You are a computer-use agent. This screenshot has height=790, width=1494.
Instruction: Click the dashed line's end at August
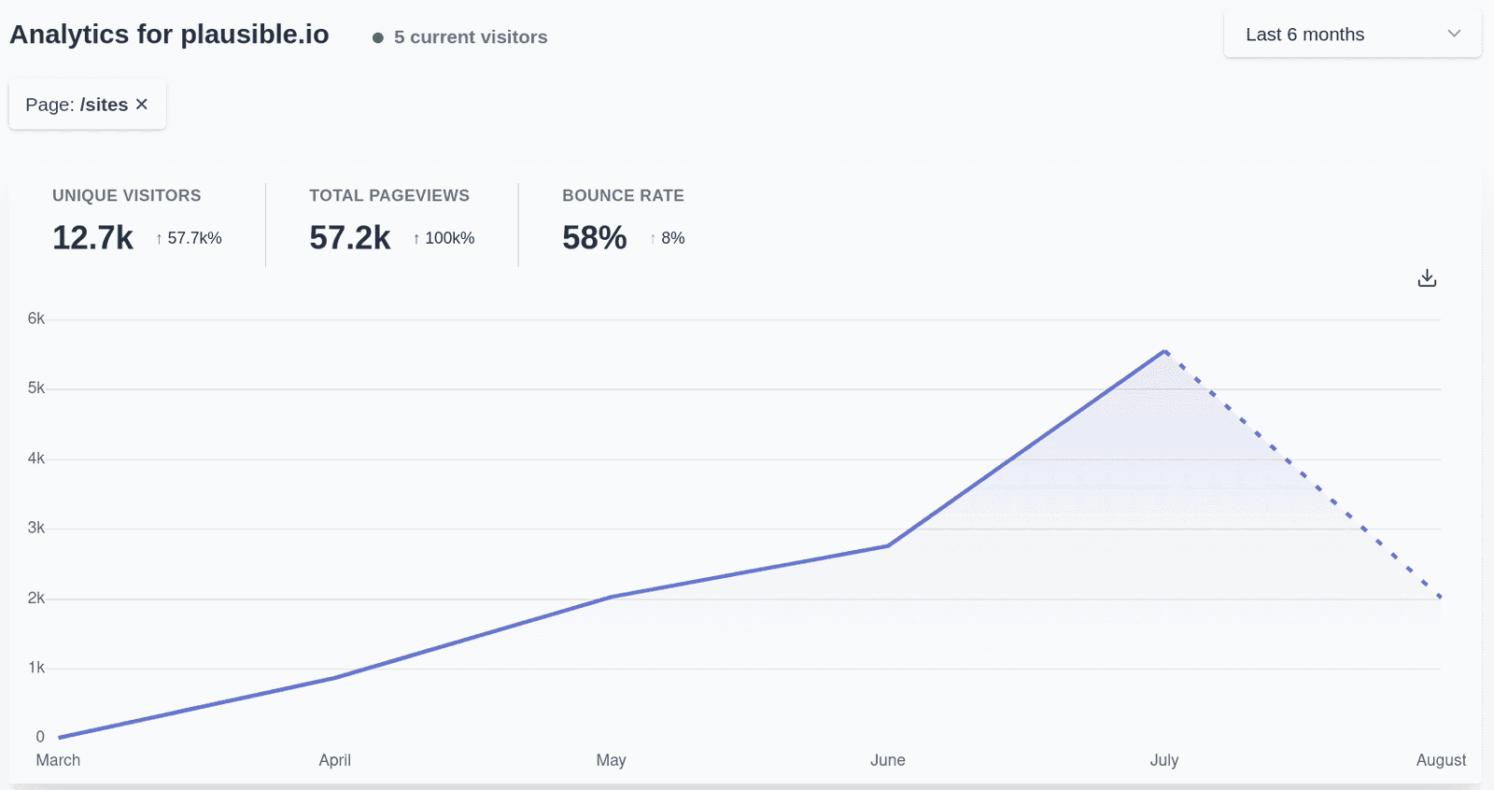[1440, 596]
